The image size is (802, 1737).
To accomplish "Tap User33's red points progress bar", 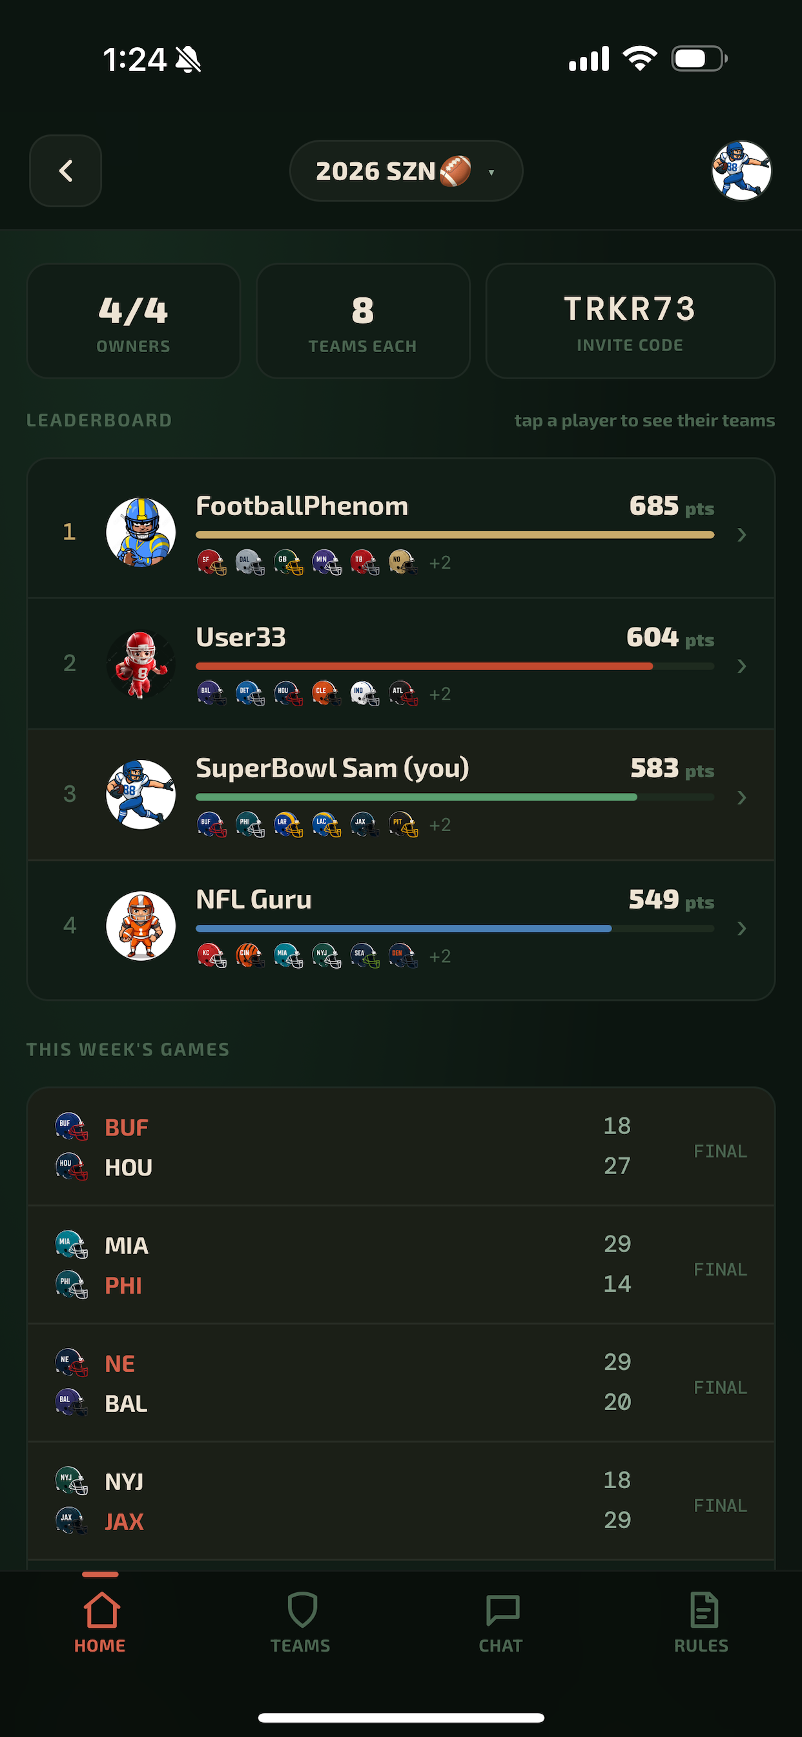I will (x=455, y=666).
